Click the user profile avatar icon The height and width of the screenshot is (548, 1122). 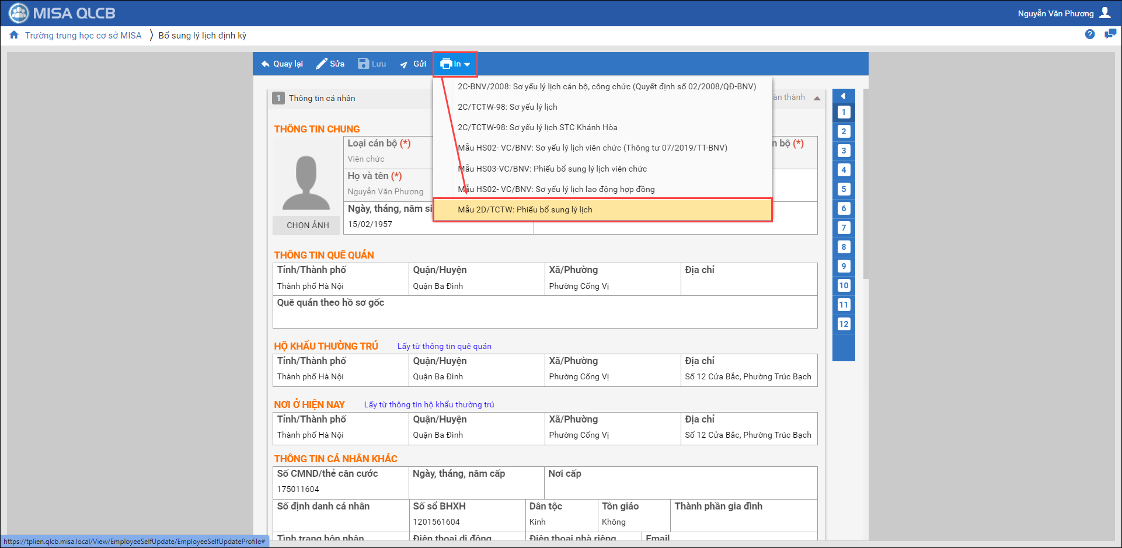coord(1104,13)
